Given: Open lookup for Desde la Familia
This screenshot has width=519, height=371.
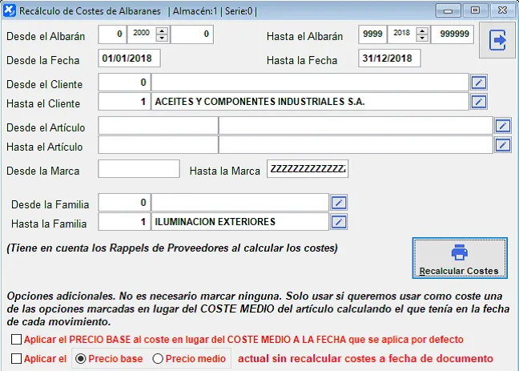Looking at the screenshot, I should pyautogui.click(x=339, y=203).
